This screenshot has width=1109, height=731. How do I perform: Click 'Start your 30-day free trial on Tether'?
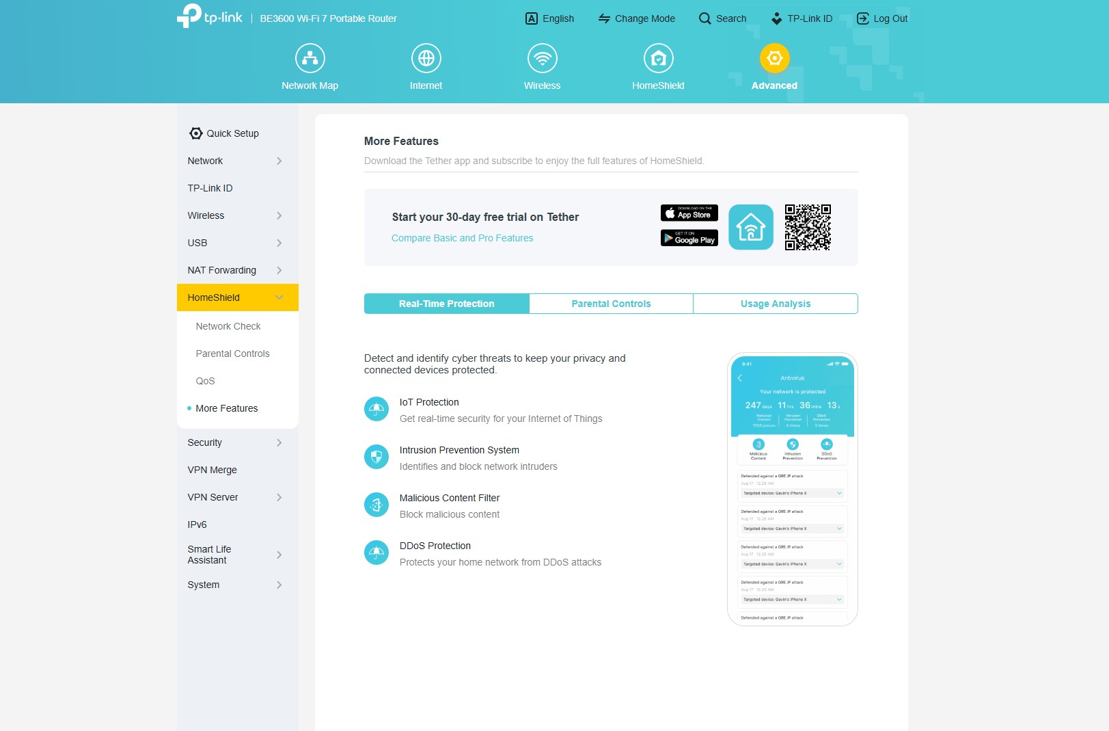(x=485, y=217)
